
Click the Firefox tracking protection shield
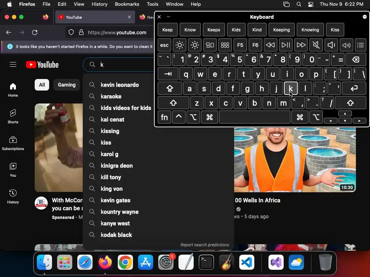pyautogui.click(x=71, y=32)
